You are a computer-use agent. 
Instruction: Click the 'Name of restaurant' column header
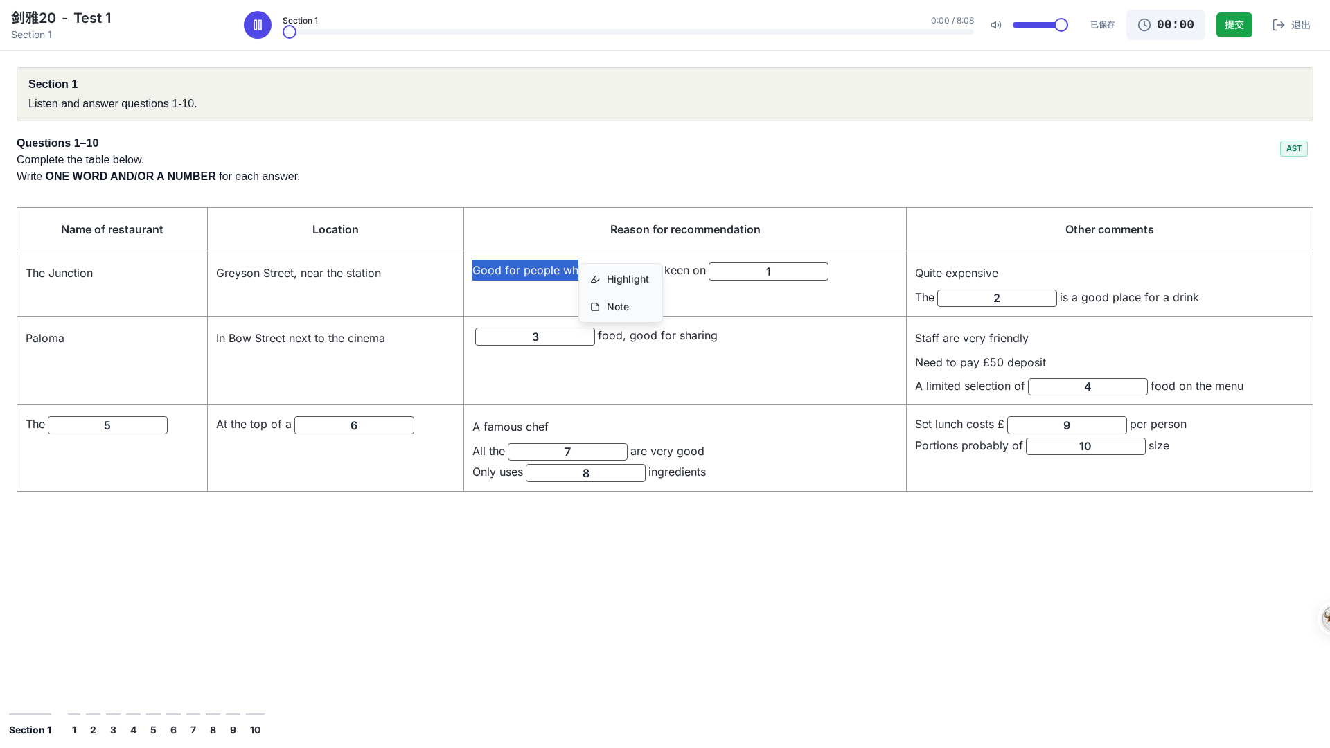pyautogui.click(x=112, y=229)
